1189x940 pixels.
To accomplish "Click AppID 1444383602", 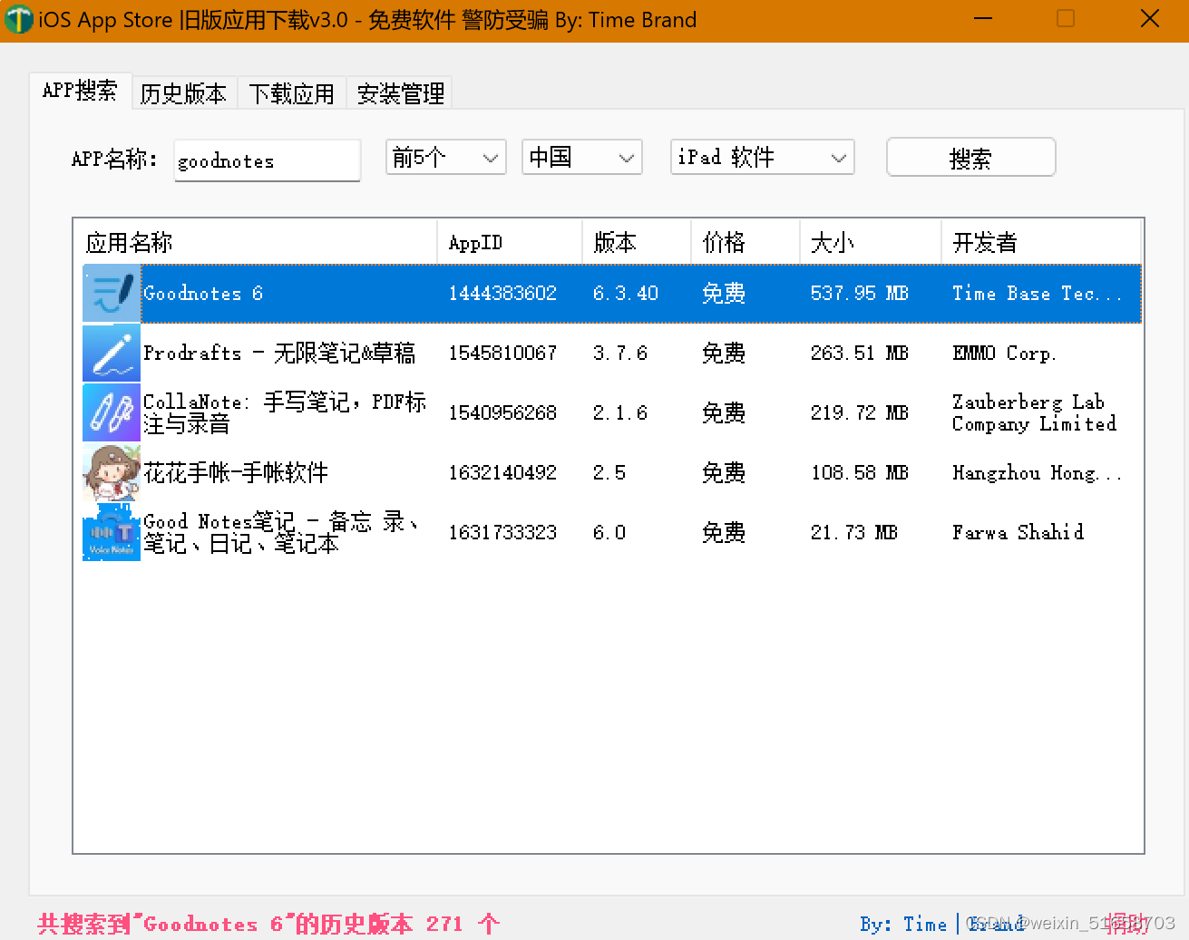I will coord(502,293).
